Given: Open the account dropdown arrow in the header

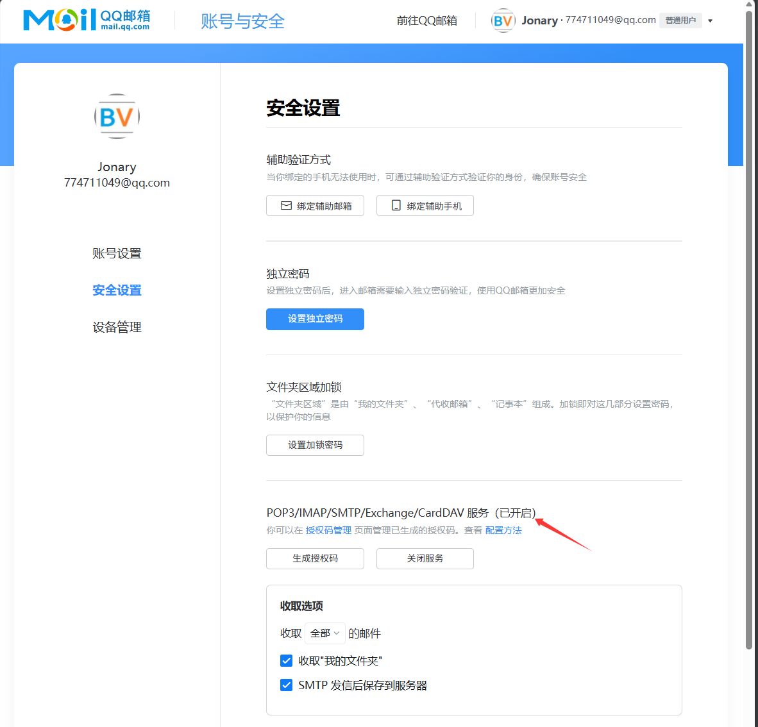Looking at the screenshot, I should coord(710,21).
